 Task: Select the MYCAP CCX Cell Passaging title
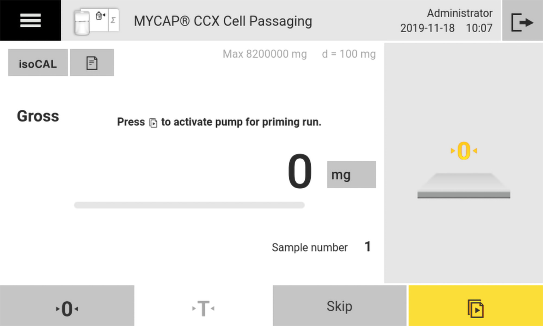223,21
